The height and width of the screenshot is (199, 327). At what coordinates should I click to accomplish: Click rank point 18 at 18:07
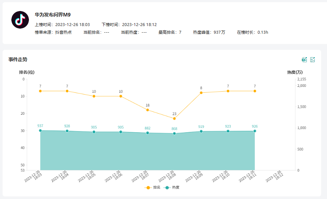tap(148, 110)
